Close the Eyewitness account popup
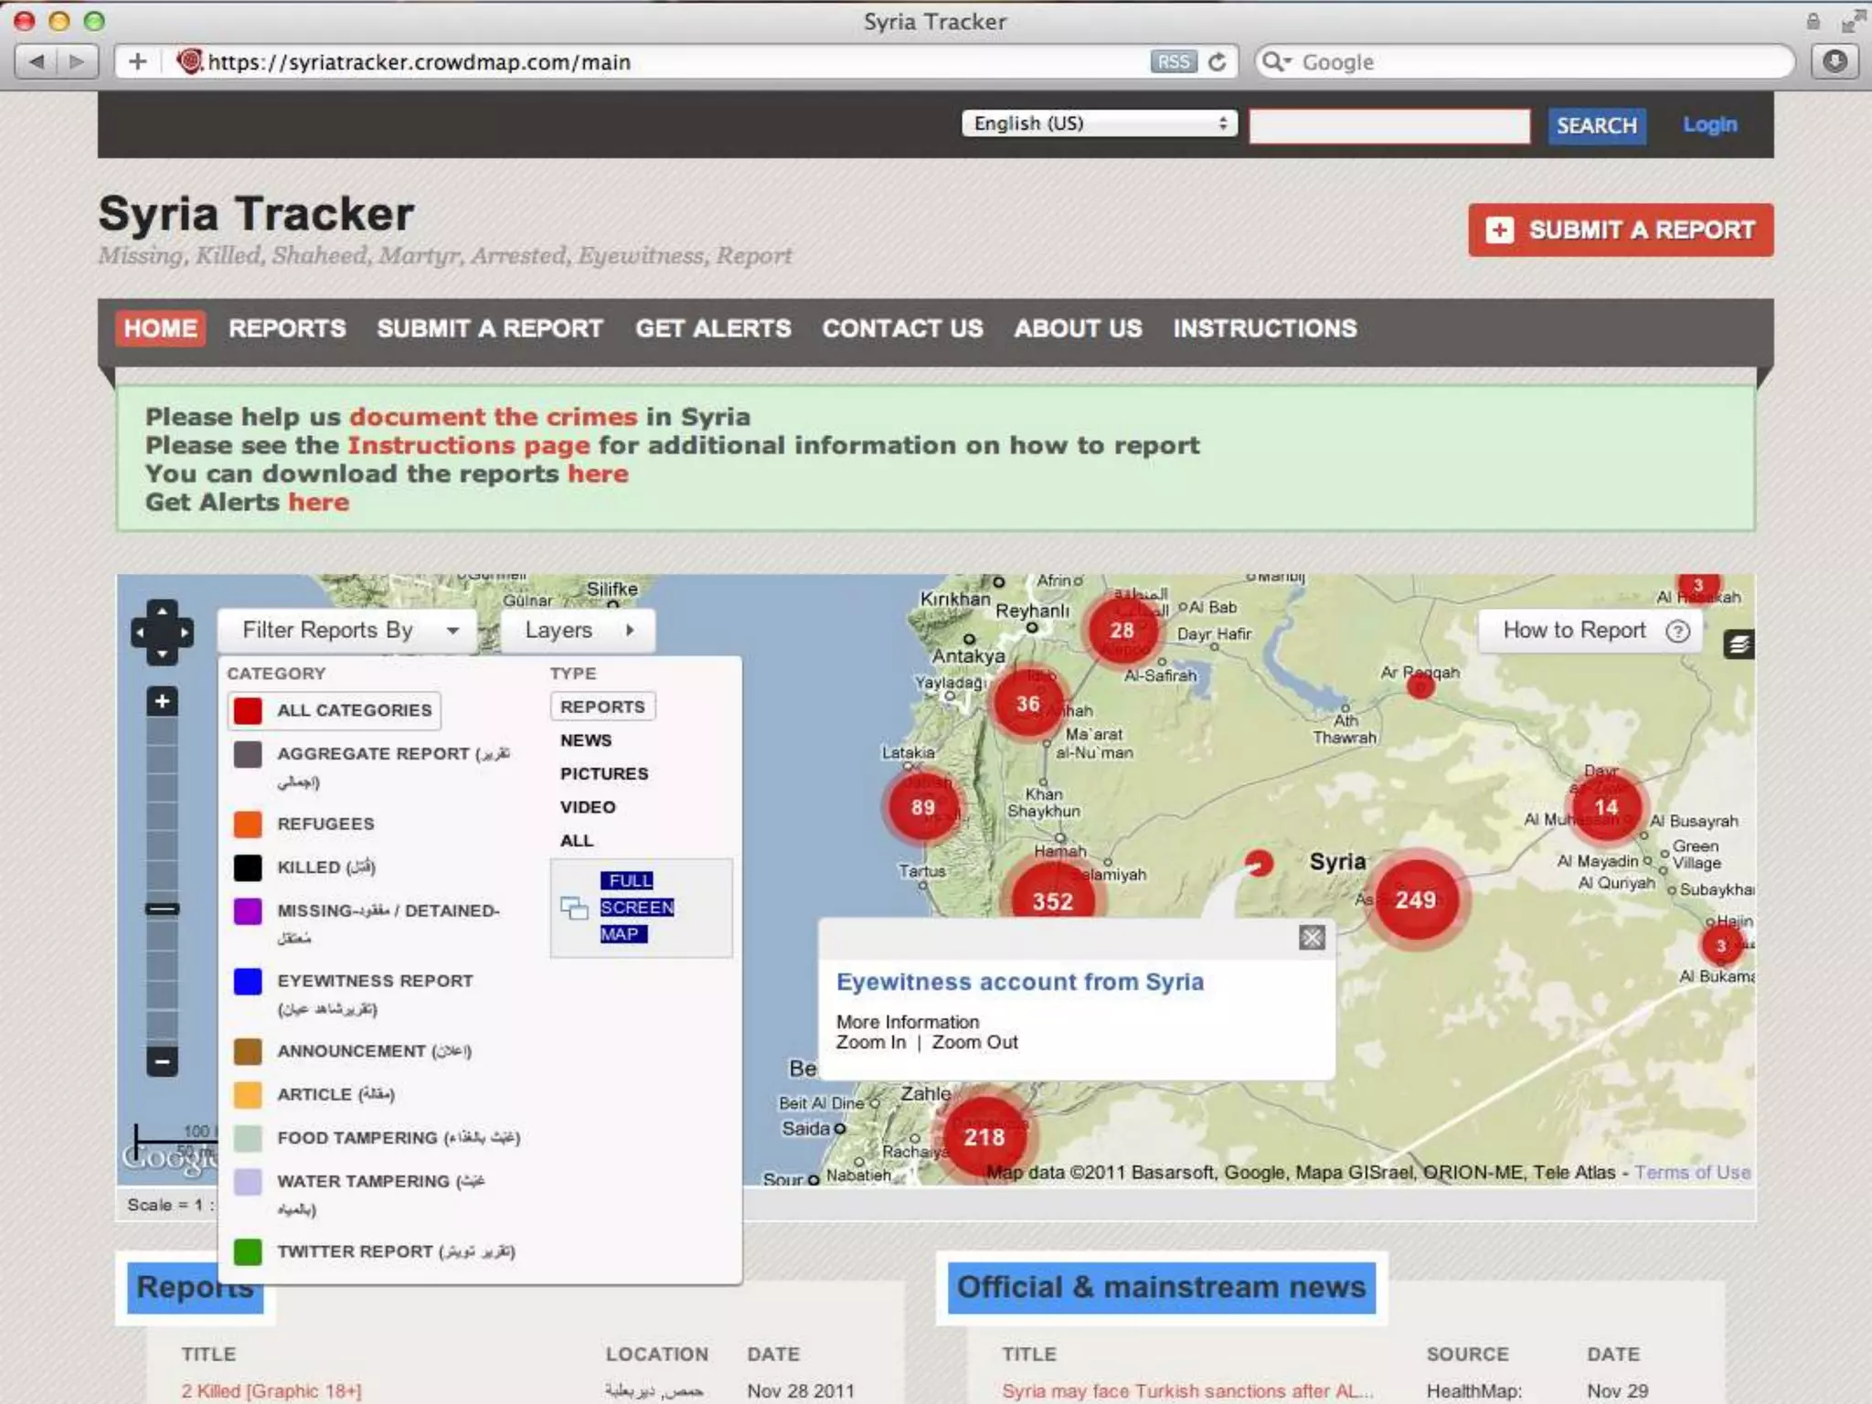Viewport: 1872px width, 1404px height. (1312, 937)
